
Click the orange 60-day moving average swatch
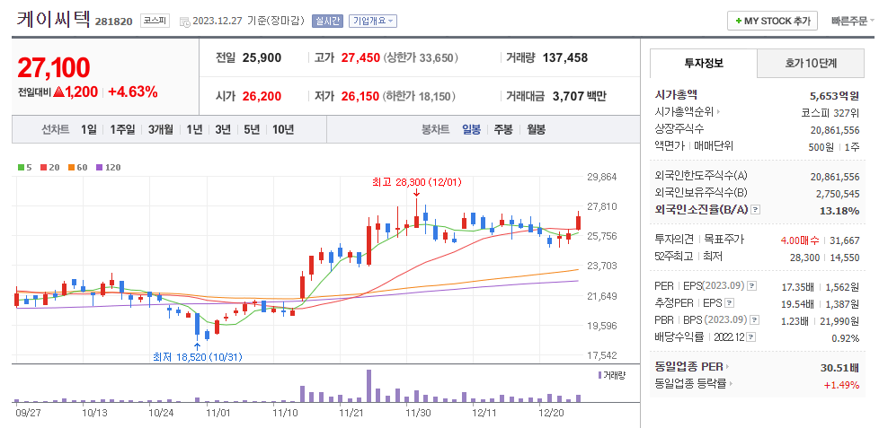click(x=71, y=167)
